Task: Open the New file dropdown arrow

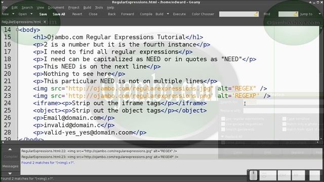Action: click(13, 14)
